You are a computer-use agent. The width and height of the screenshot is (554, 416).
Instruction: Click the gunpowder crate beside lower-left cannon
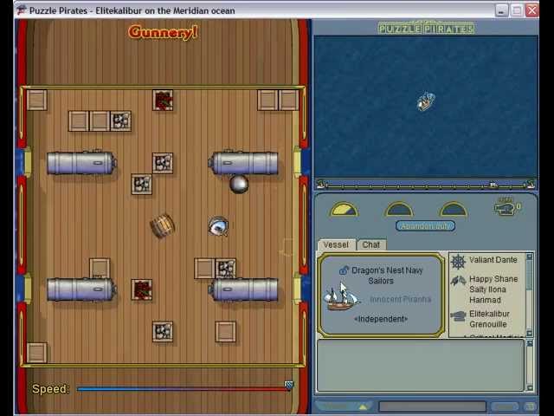[142, 289]
